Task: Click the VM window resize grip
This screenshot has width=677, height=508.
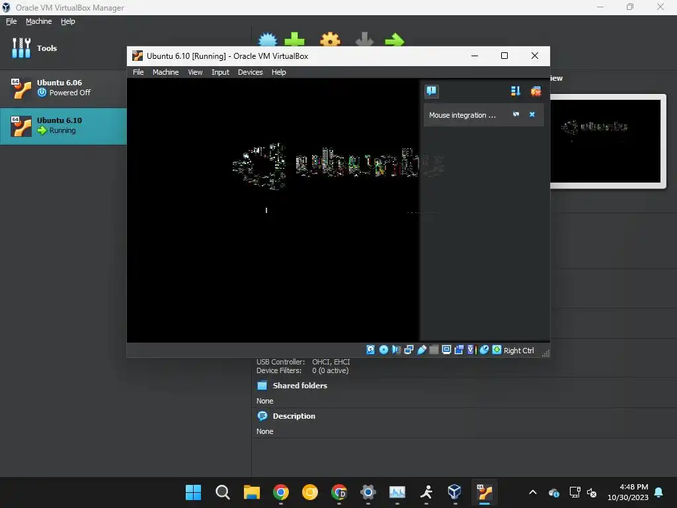Action: [x=545, y=353]
